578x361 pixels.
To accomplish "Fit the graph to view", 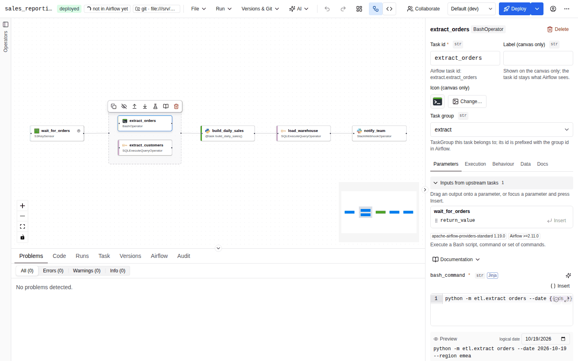I will coord(22,227).
